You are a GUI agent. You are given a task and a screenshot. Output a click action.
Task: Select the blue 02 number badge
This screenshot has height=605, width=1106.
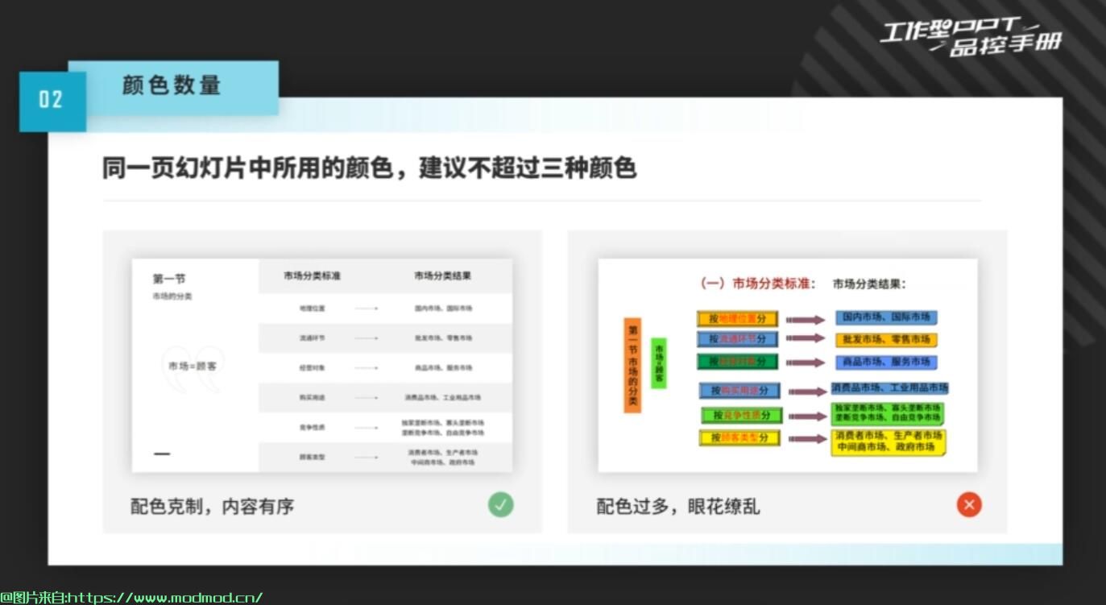click(52, 100)
